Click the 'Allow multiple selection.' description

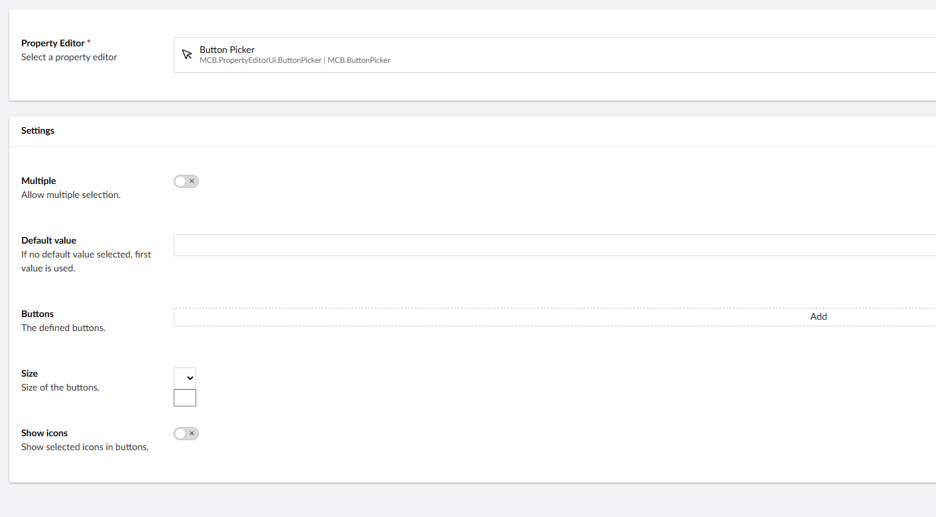tap(71, 195)
